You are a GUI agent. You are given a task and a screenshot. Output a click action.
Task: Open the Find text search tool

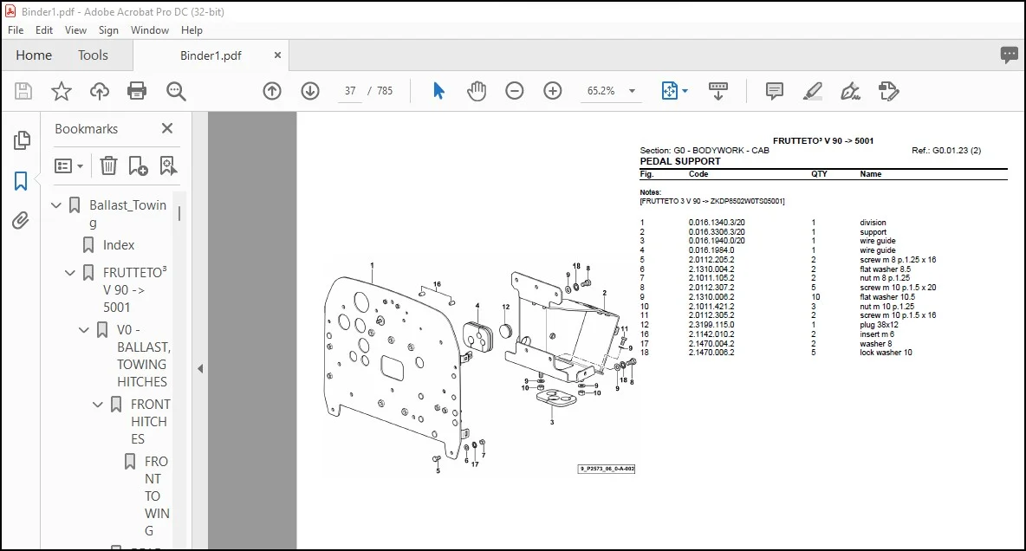(176, 91)
